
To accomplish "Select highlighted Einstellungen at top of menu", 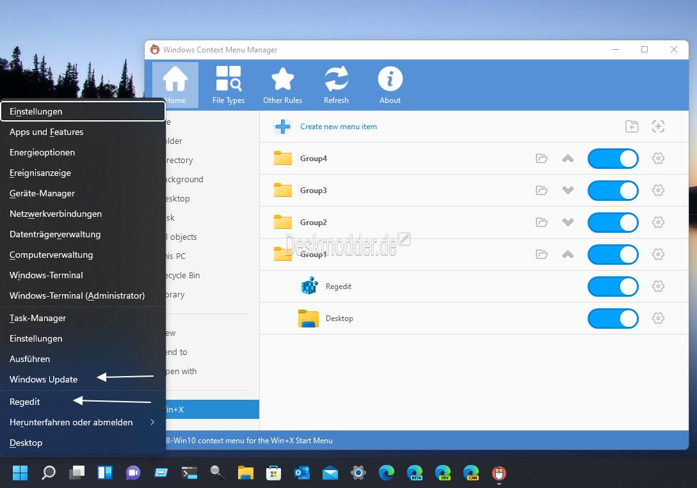I will (83, 111).
